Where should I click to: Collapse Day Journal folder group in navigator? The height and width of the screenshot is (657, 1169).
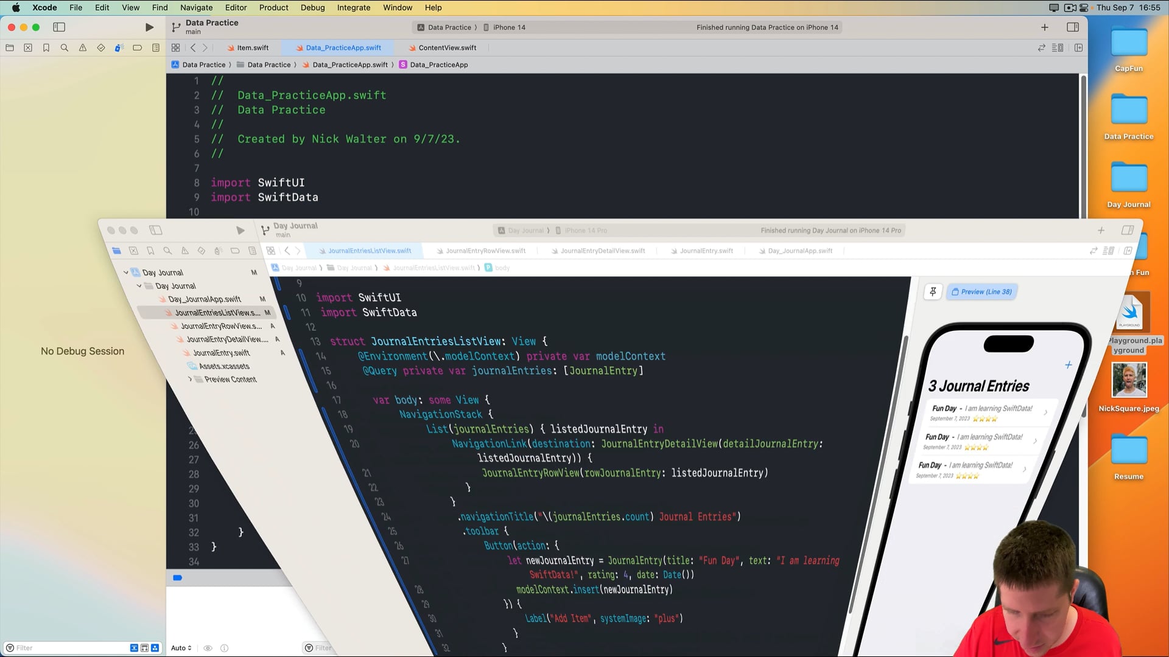[x=139, y=286]
